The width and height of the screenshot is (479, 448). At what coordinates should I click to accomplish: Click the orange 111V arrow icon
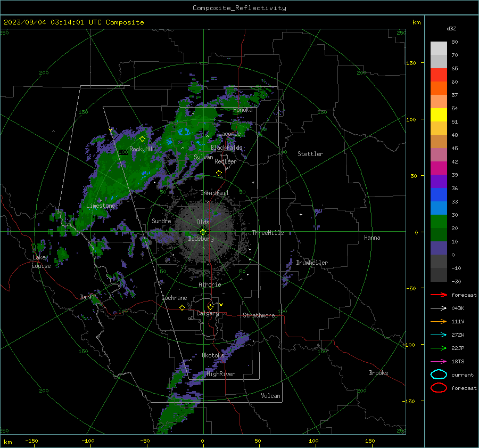[439, 321]
